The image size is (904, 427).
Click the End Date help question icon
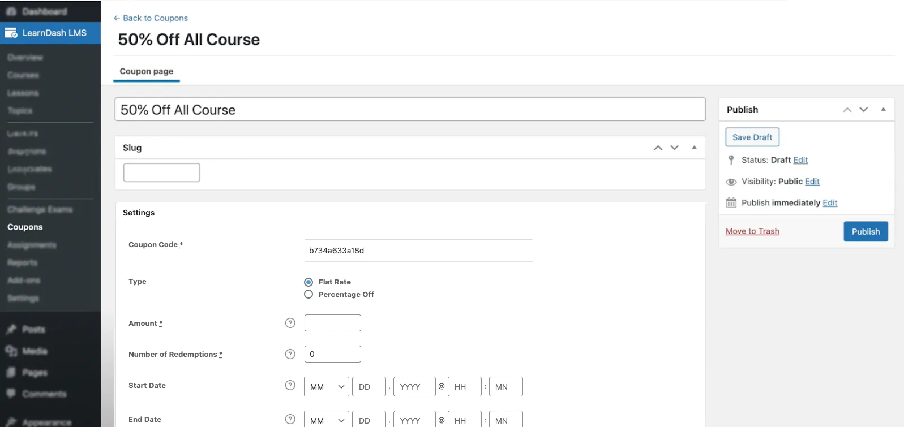click(x=290, y=419)
